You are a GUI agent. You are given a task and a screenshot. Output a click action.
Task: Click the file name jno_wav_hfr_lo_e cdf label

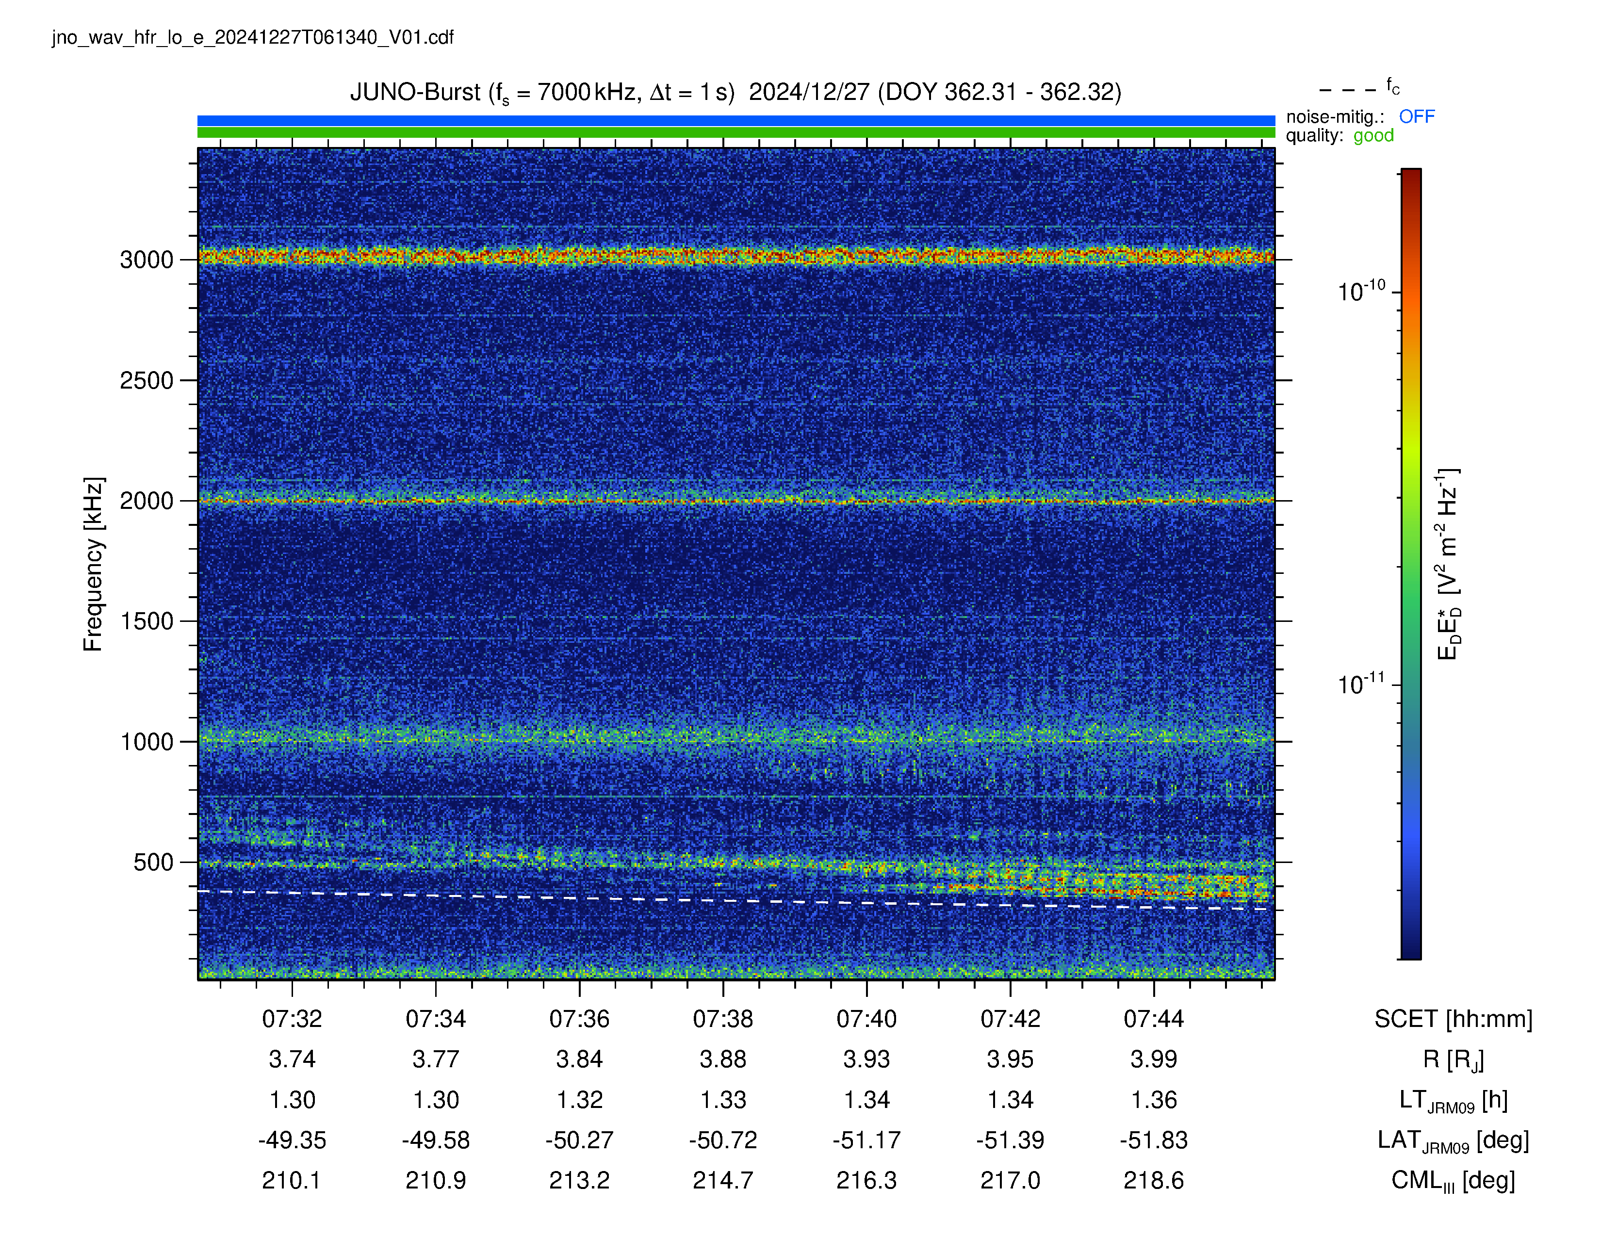[253, 37]
